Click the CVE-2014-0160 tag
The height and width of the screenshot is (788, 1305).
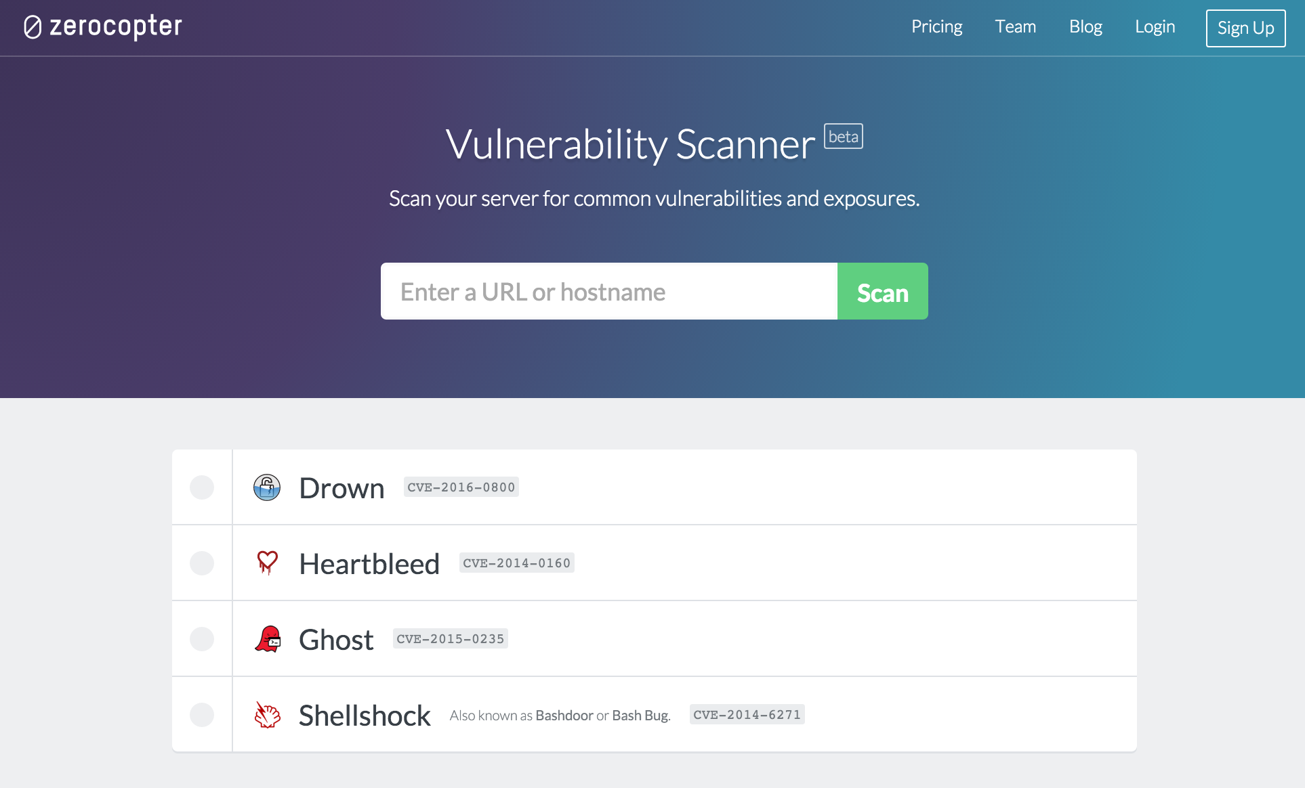(517, 563)
